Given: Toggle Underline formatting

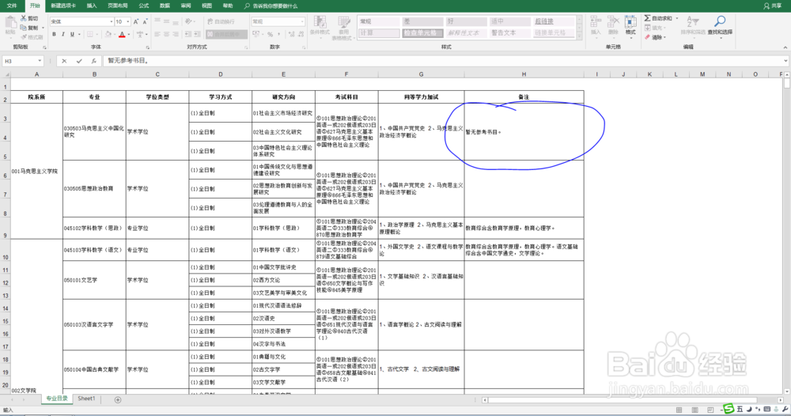Looking at the screenshot, I should 72,34.
